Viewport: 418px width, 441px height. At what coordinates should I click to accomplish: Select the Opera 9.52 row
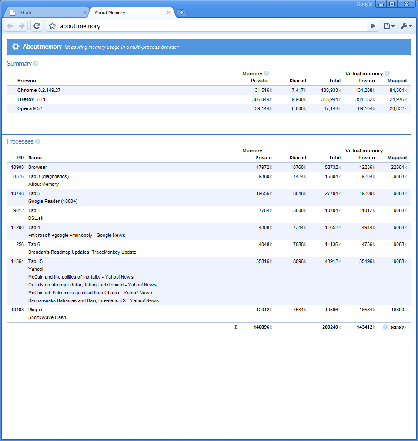pos(209,108)
